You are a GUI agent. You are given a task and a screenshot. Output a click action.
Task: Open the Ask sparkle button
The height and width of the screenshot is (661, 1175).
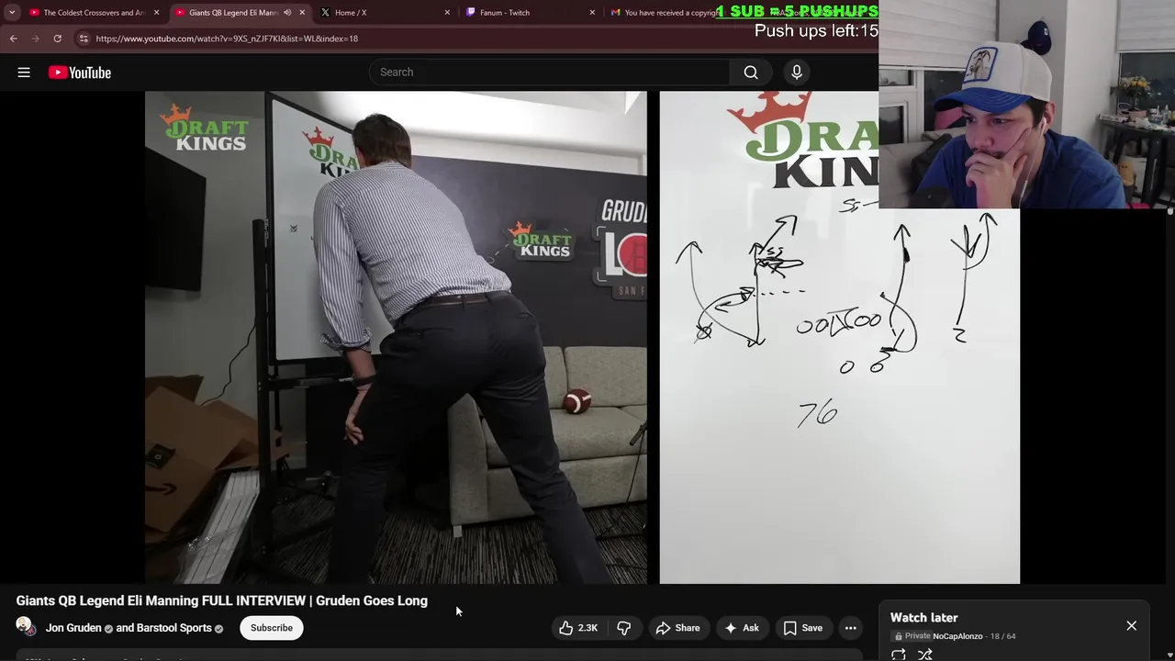(742, 628)
